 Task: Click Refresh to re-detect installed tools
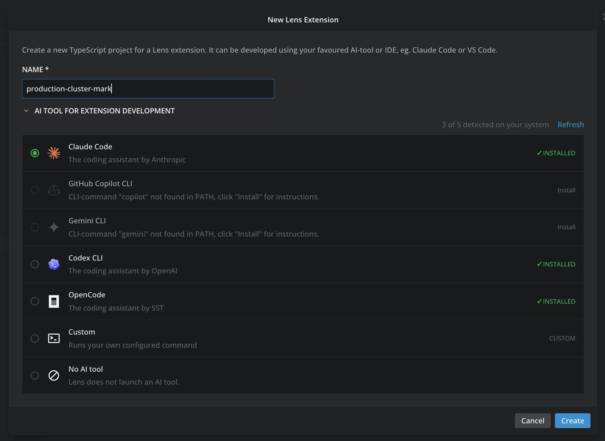point(571,125)
